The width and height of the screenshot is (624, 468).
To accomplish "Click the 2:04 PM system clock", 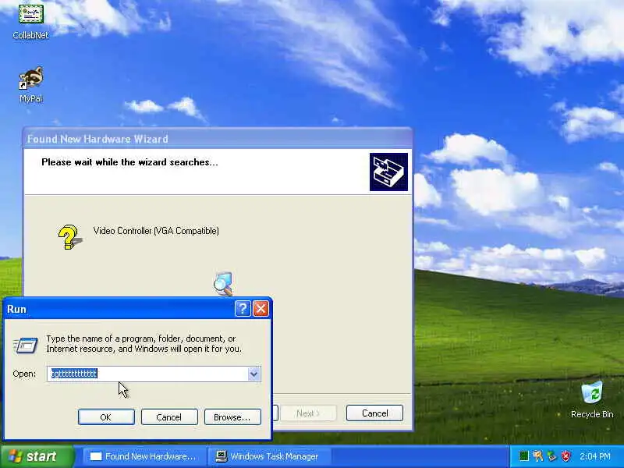I will pyautogui.click(x=595, y=456).
